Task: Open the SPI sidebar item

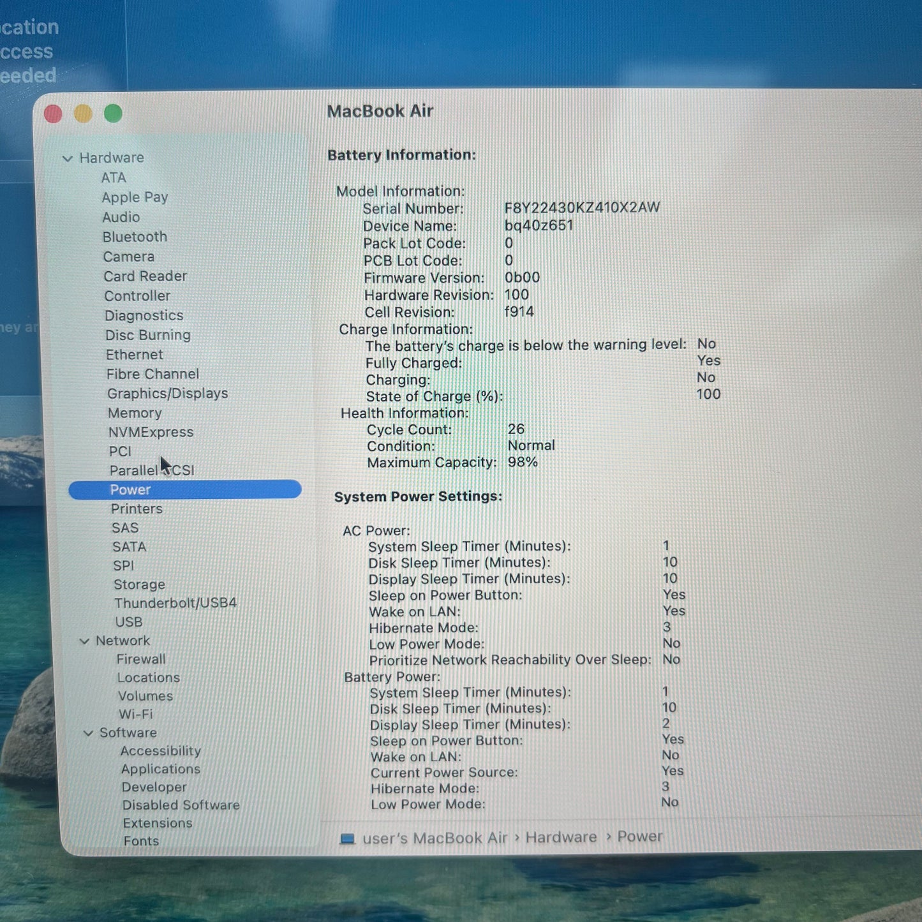Action: 124,565
